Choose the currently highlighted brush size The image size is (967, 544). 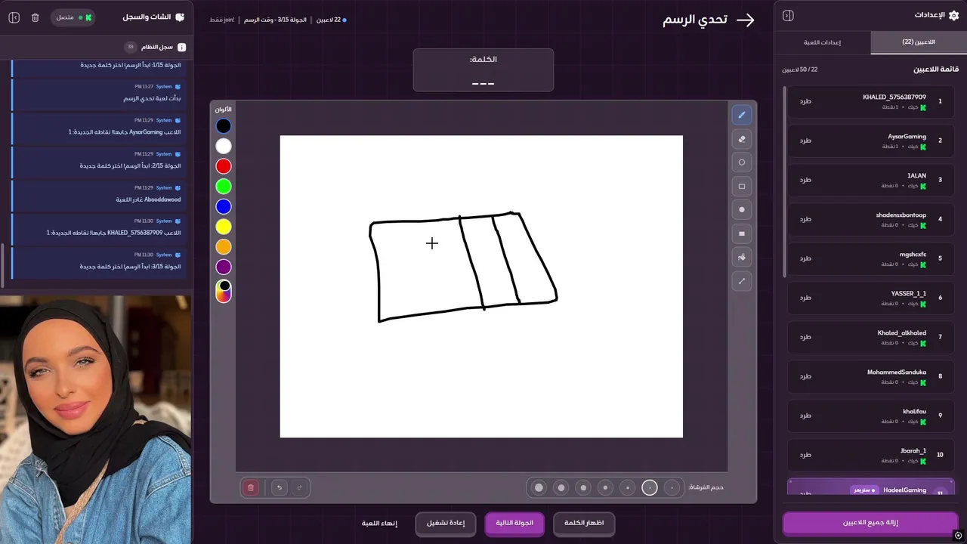pos(650,488)
